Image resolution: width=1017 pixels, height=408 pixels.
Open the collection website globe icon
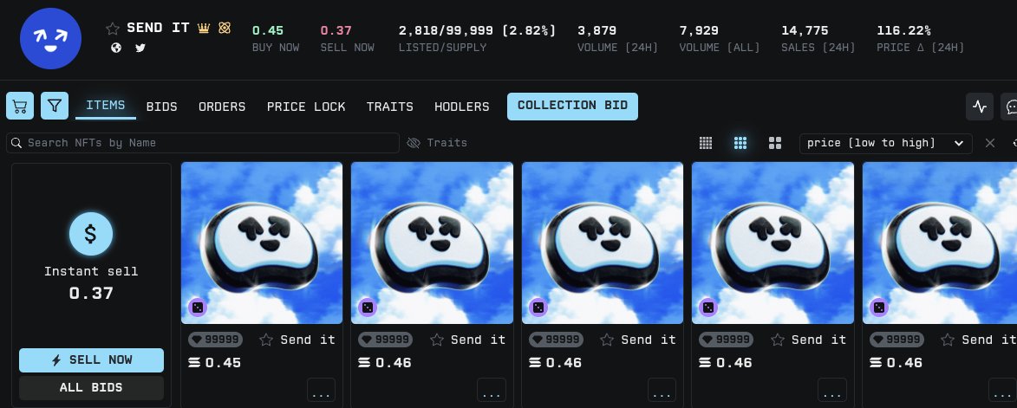[116, 48]
